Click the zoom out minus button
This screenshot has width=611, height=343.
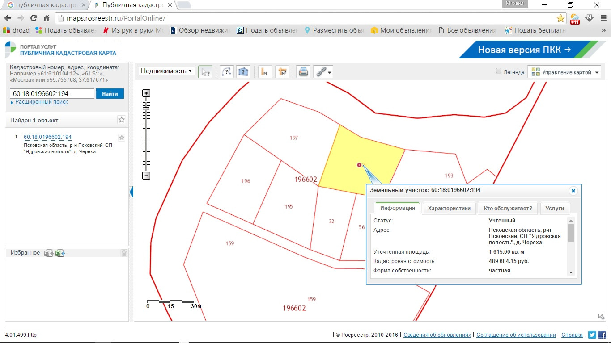(146, 176)
